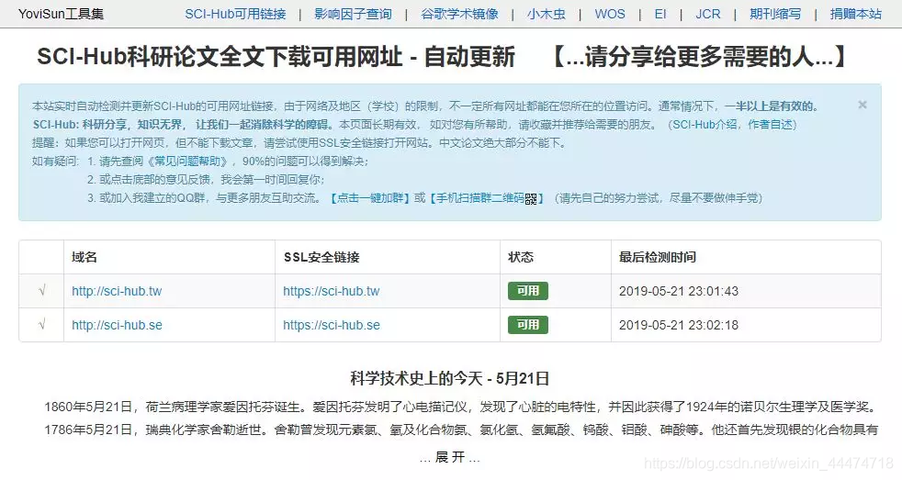Click the checkmark in the sci-hub.se row
This screenshot has height=480, width=902.
[41, 325]
